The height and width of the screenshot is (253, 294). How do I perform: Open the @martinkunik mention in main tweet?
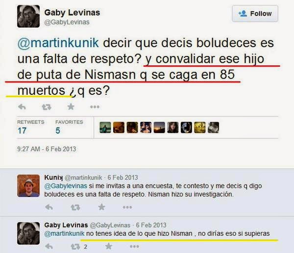pos(58,43)
